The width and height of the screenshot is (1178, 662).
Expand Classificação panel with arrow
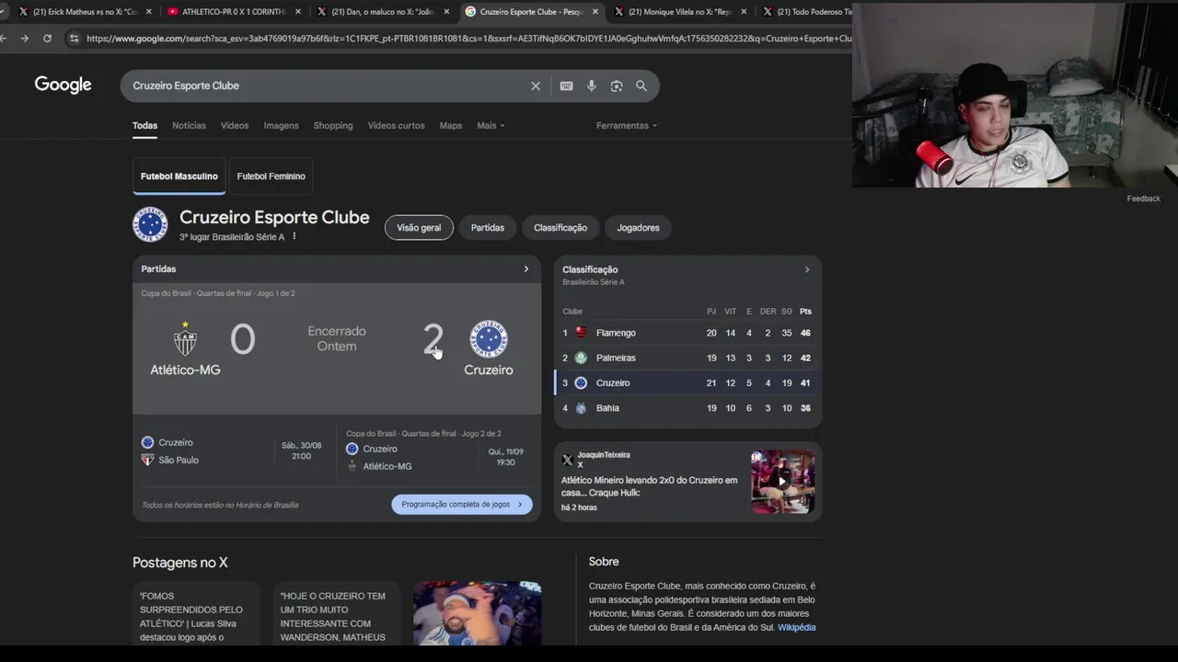[x=807, y=269]
